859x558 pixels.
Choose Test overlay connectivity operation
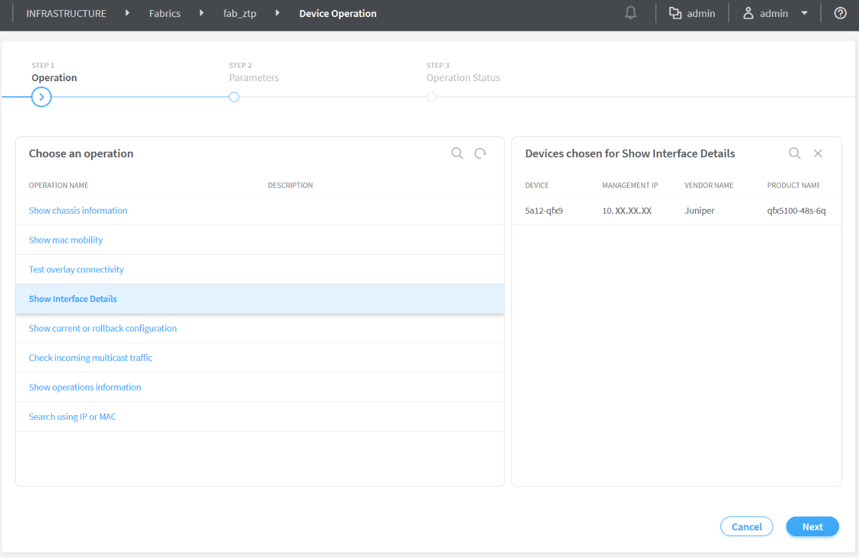[76, 269]
